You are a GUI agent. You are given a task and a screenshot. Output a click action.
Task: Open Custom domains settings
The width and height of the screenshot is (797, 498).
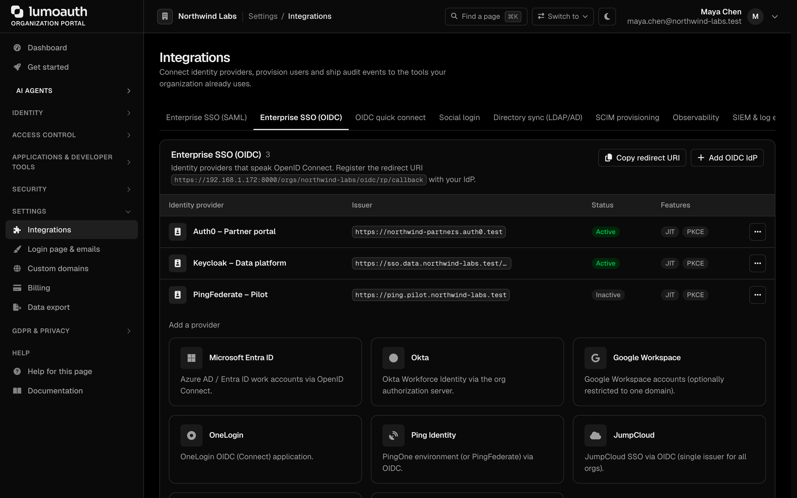(71, 268)
